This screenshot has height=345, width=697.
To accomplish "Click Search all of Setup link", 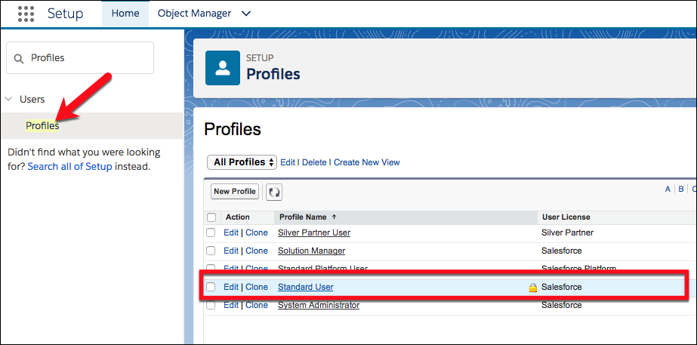I will coord(69,167).
